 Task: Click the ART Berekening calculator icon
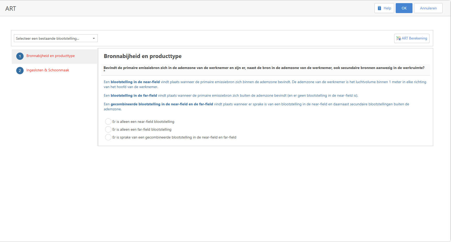[x=398, y=38]
